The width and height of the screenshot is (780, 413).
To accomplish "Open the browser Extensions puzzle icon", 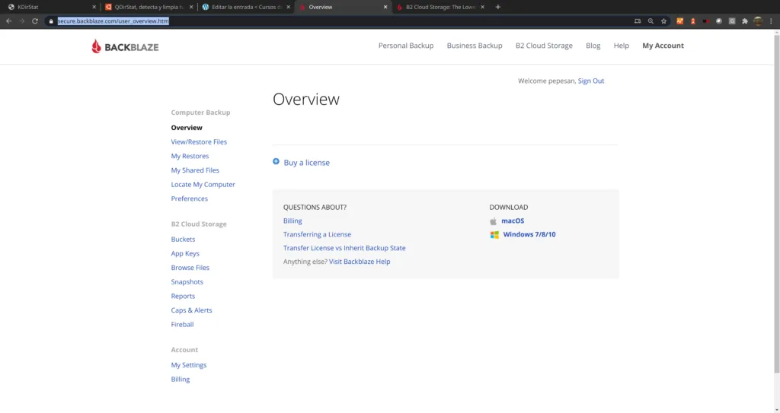I will [x=744, y=21].
